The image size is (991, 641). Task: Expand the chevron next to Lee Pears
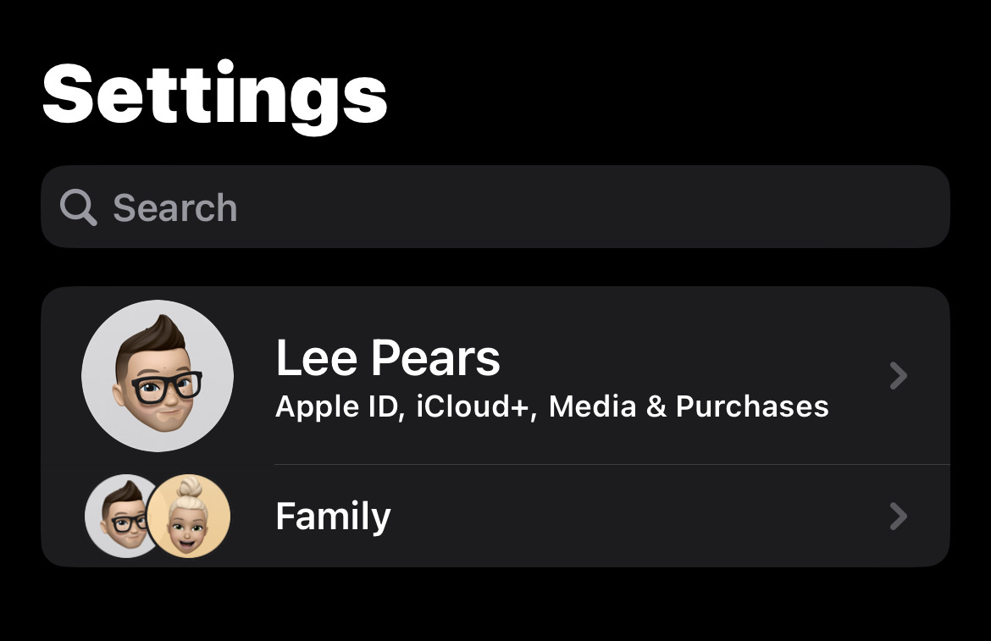(x=898, y=376)
